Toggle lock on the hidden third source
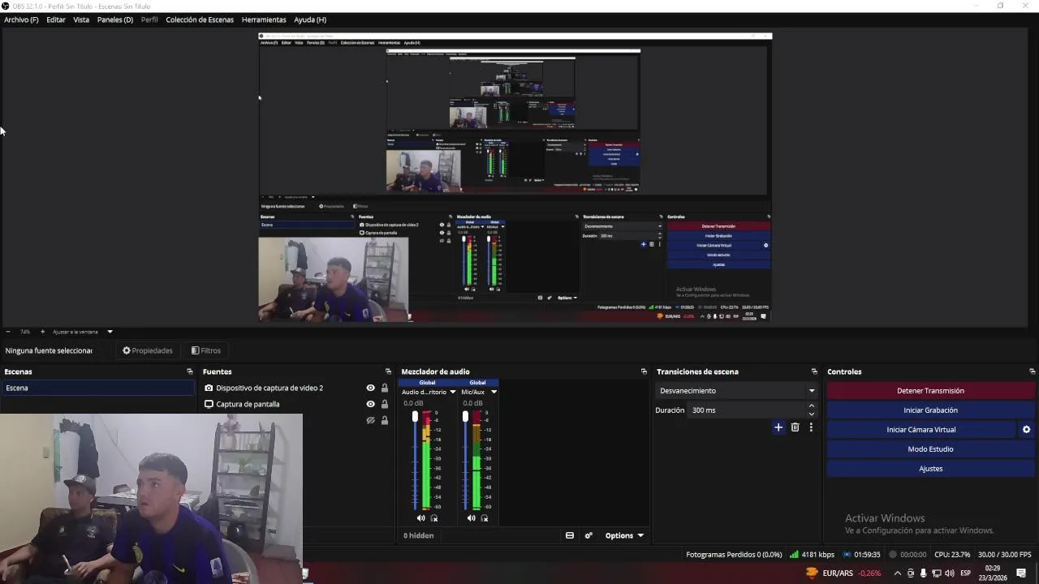The width and height of the screenshot is (1039, 584). 385,420
